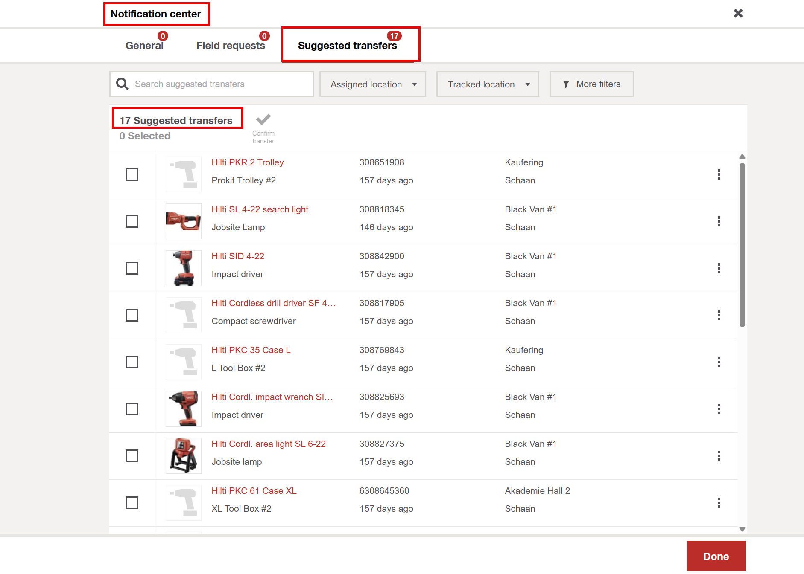This screenshot has width=804, height=574.
Task: Expand the Tracked location dropdown
Action: pos(488,84)
